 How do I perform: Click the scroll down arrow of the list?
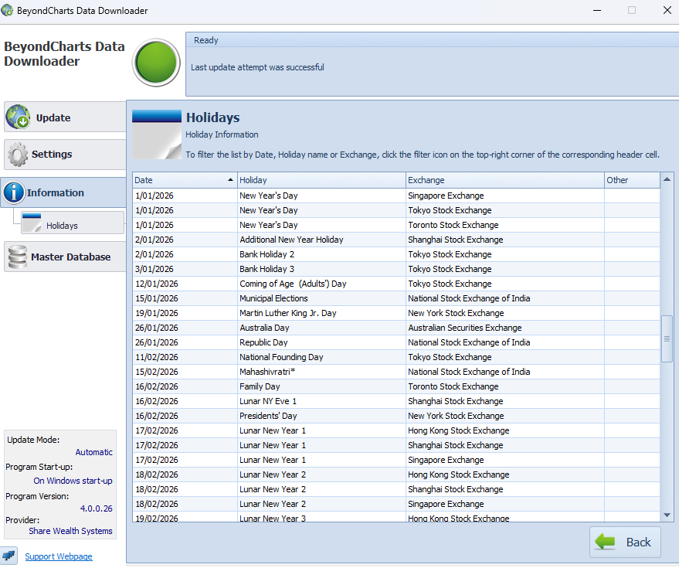point(667,515)
